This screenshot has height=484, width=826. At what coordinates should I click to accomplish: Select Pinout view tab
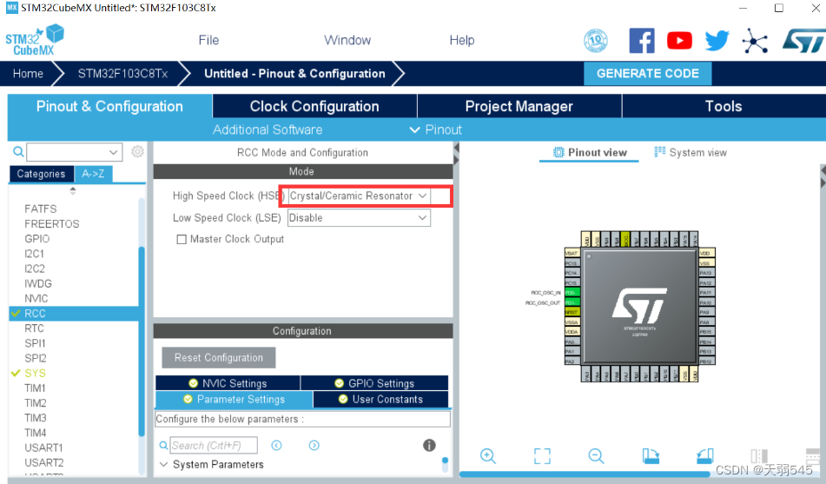click(x=590, y=152)
